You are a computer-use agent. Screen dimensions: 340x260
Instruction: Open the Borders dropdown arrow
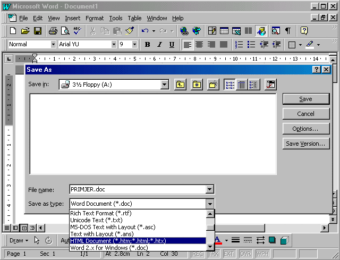tap(300, 45)
